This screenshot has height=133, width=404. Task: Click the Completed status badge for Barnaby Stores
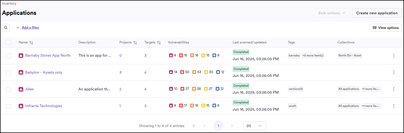(241, 52)
